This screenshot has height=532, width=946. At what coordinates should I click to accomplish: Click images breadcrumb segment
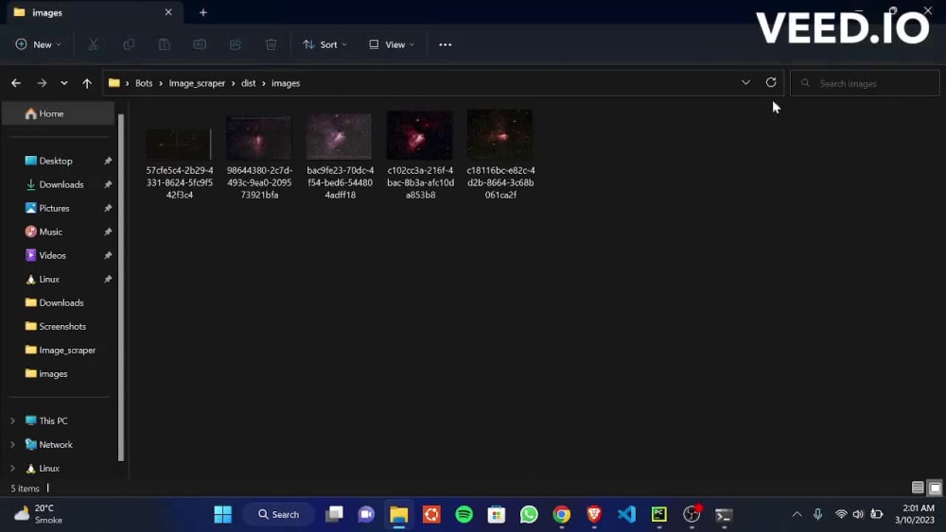286,83
